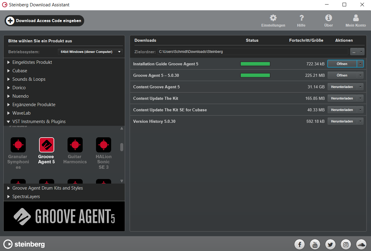The width and height of the screenshot is (371, 251).
Task: Select the Content Groove Agent 5 row text
Action: pyautogui.click(x=157, y=87)
